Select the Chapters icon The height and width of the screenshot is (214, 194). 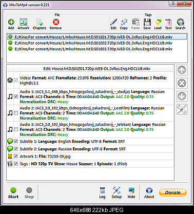coord(40,24)
